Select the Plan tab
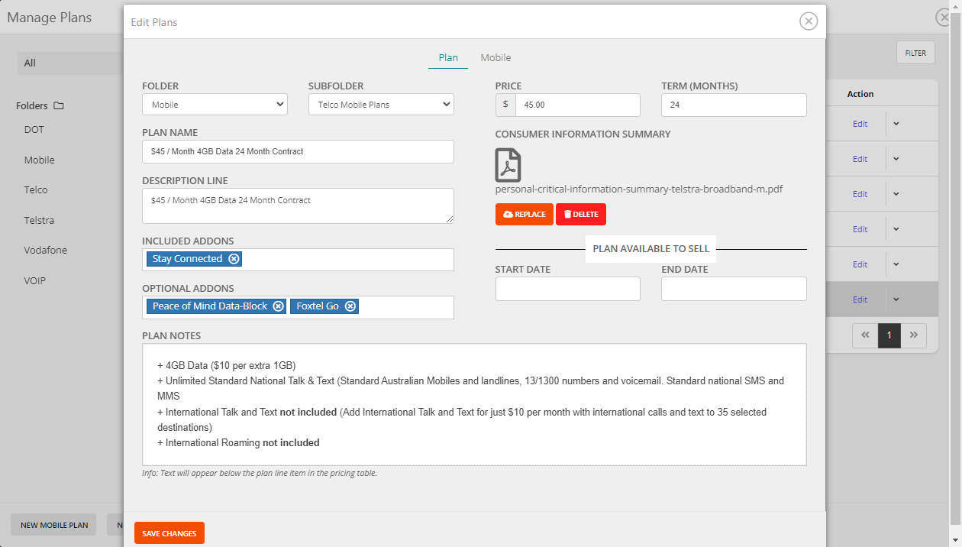Image resolution: width=962 pixels, height=547 pixels. 448,57
